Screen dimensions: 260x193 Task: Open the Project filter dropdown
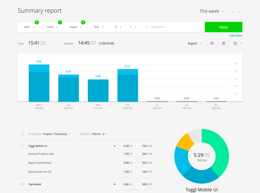coord(76,27)
